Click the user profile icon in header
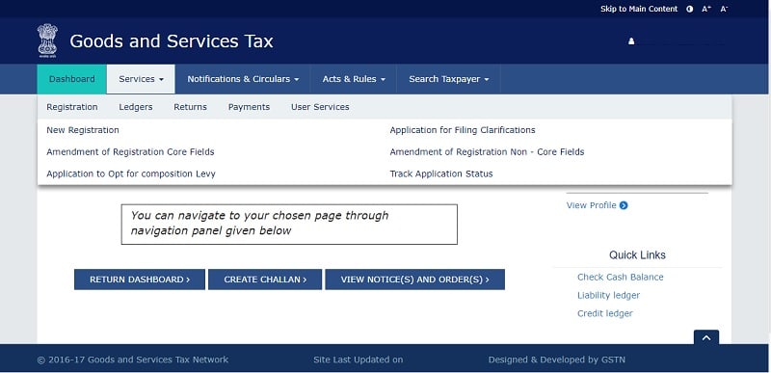The image size is (771, 373). click(631, 41)
